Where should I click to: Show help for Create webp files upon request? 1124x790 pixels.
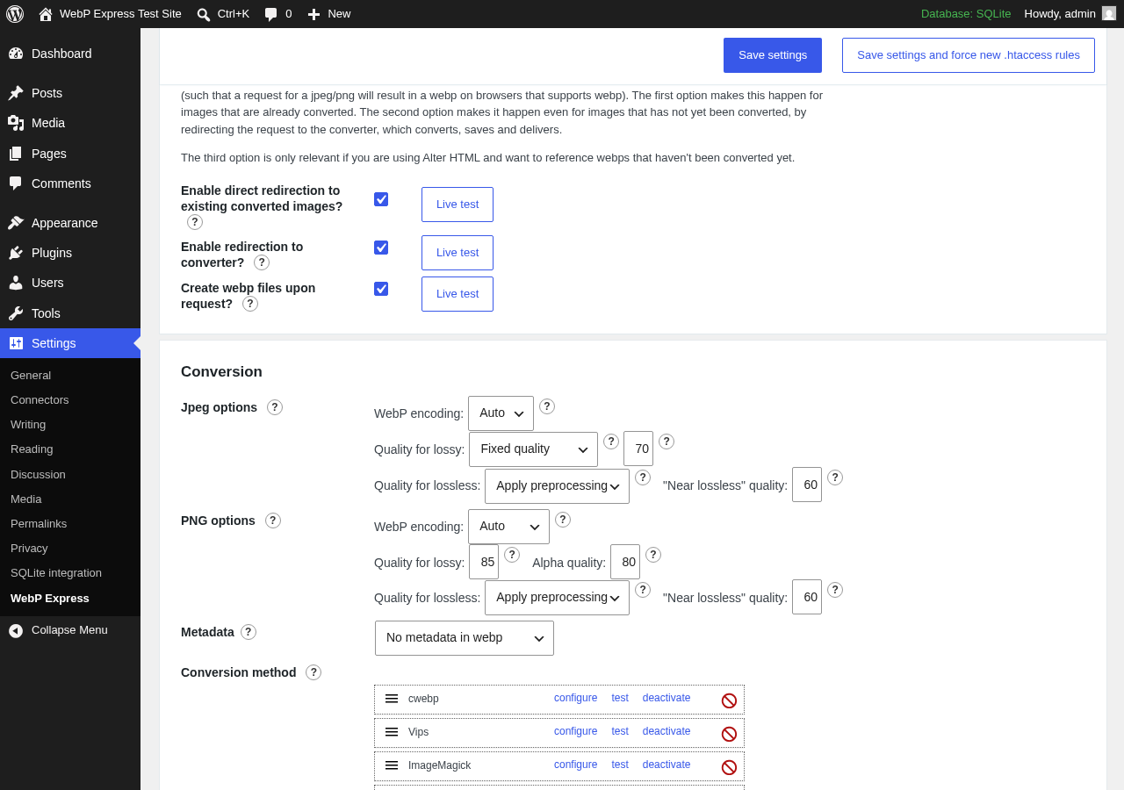pyautogui.click(x=250, y=304)
